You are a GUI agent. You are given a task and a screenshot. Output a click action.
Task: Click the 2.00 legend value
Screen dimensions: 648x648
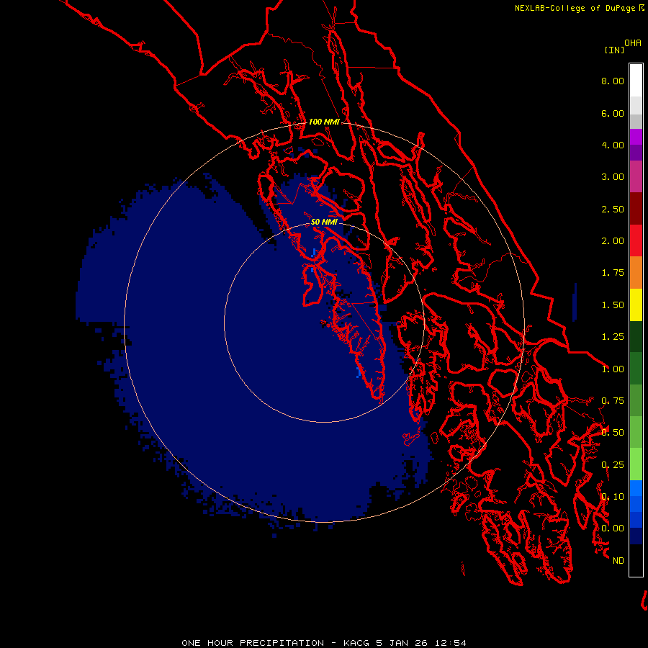pos(613,241)
